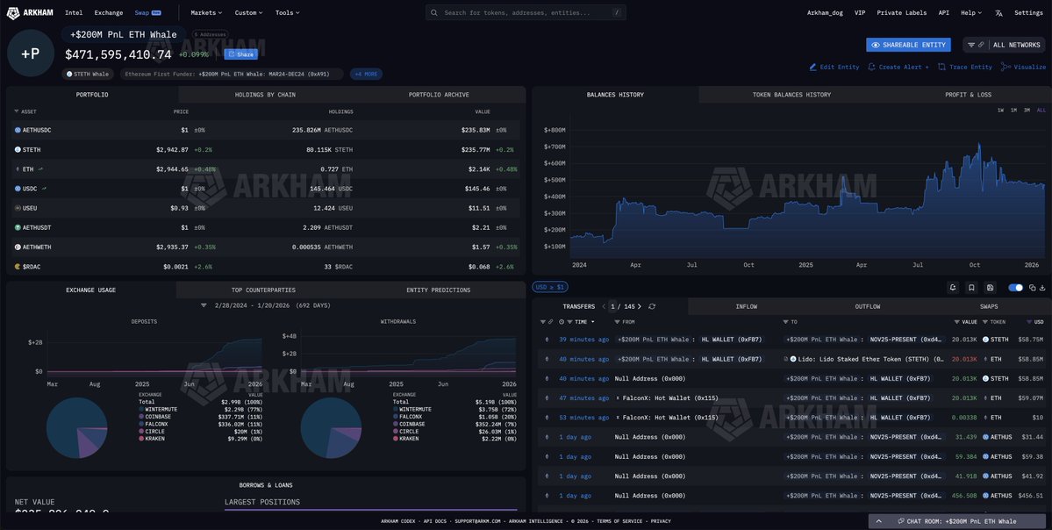The height and width of the screenshot is (530, 1052).
Task: Click the search tokens and addresses field
Action: 526,13
